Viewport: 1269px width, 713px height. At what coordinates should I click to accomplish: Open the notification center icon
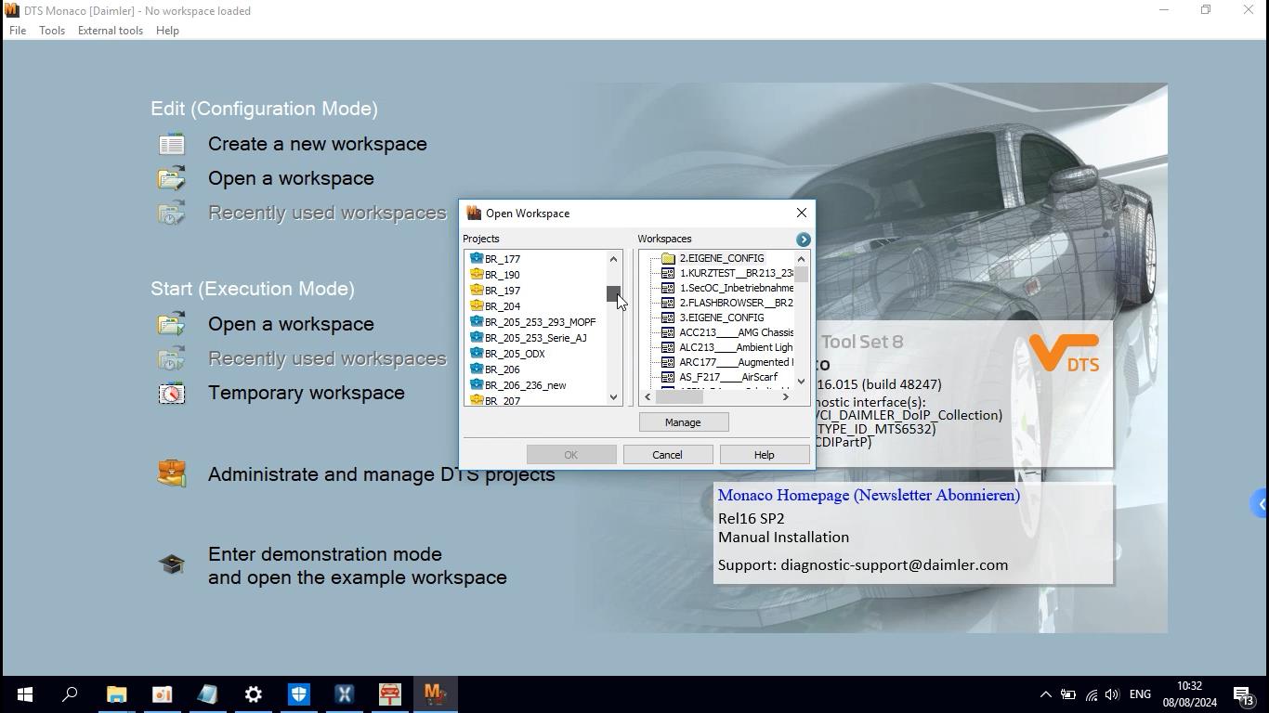[x=1243, y=694]
